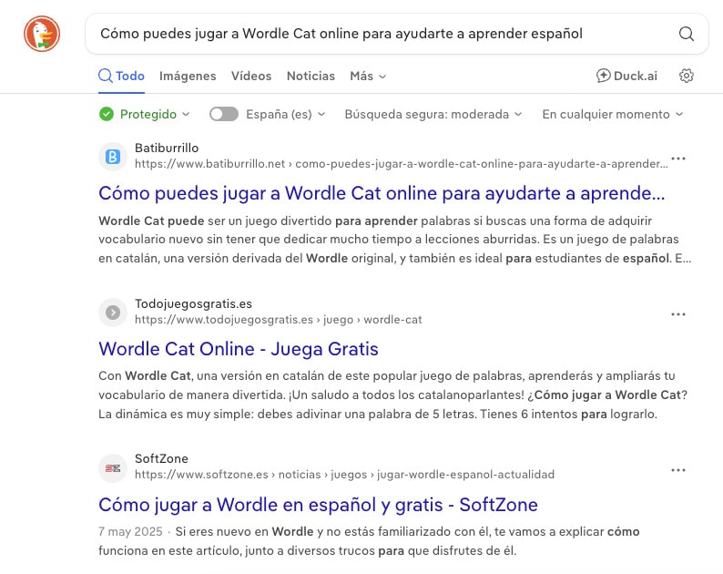Viewport: 723px width, 574px height.
Task: Click the SoftZone site name
Action: [x=161, y=458]
